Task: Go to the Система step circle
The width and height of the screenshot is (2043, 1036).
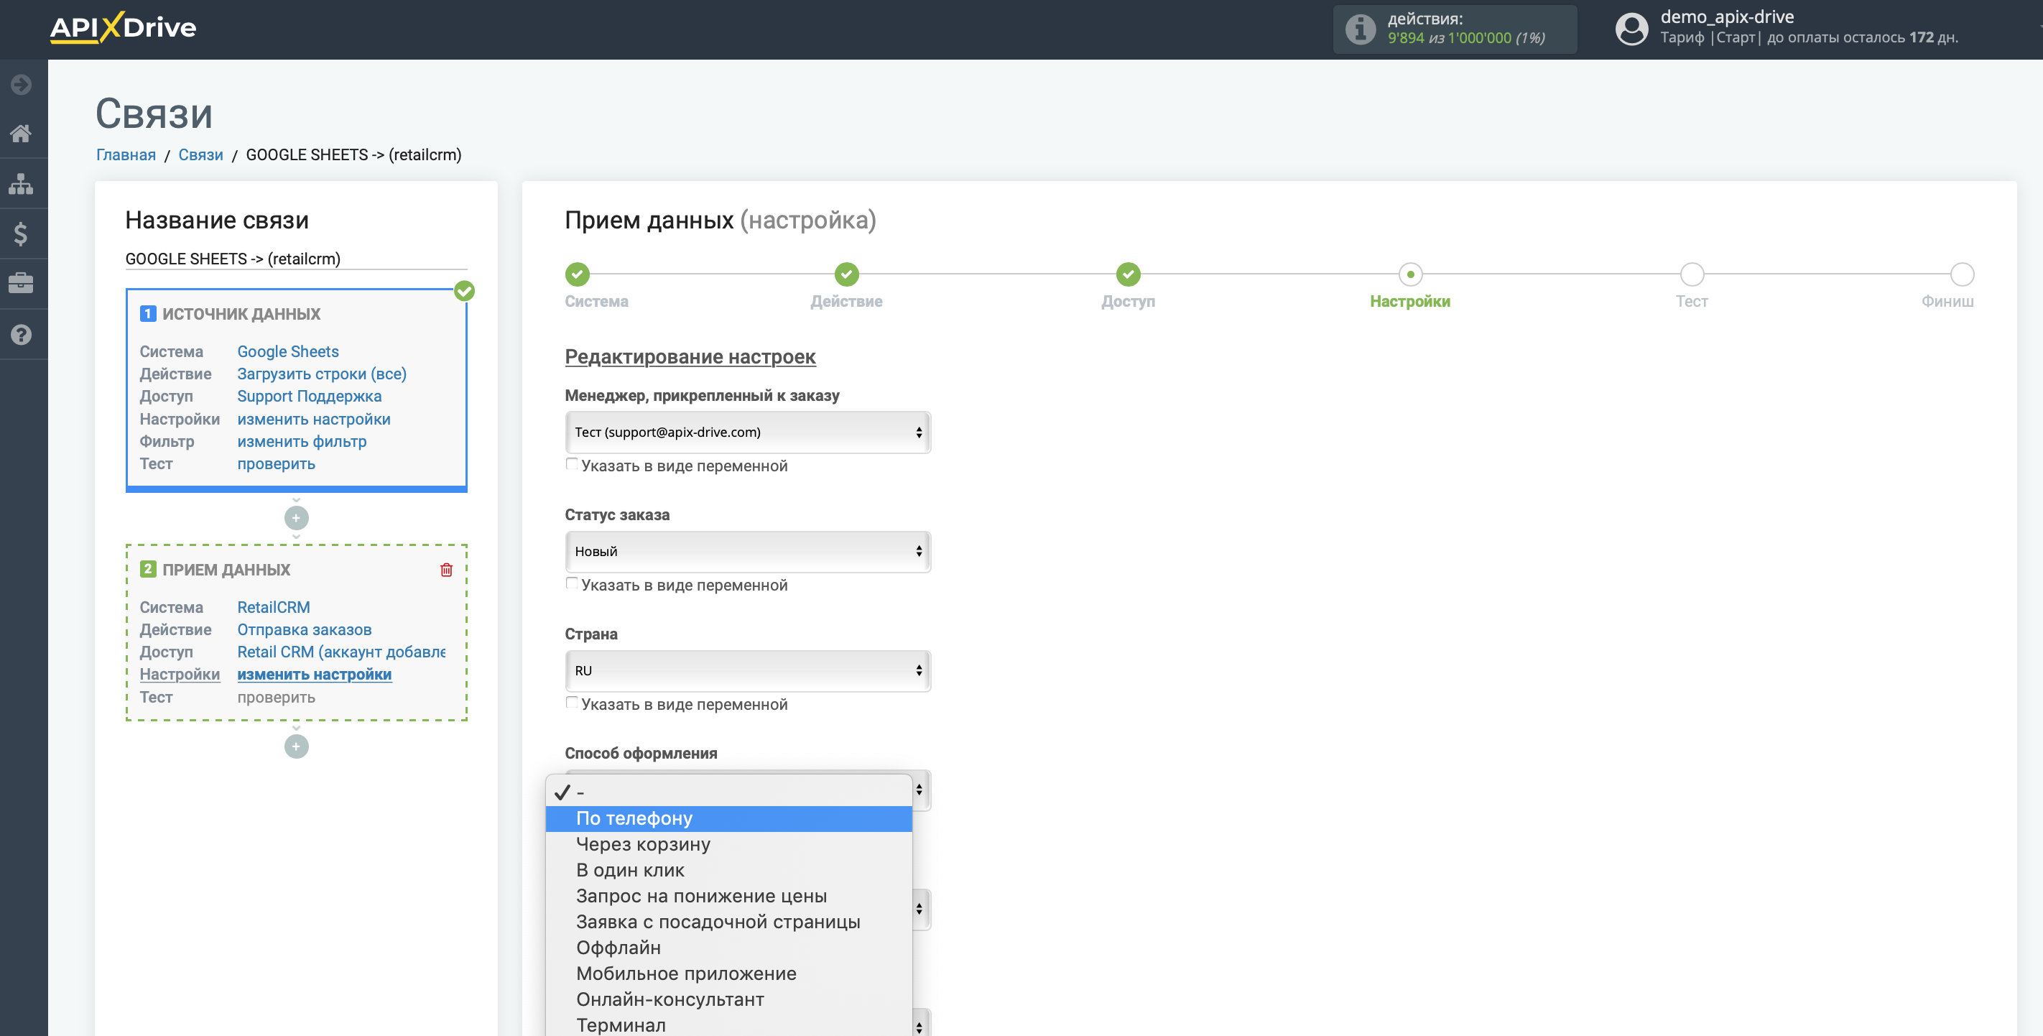Action: (x=578, y=274)
